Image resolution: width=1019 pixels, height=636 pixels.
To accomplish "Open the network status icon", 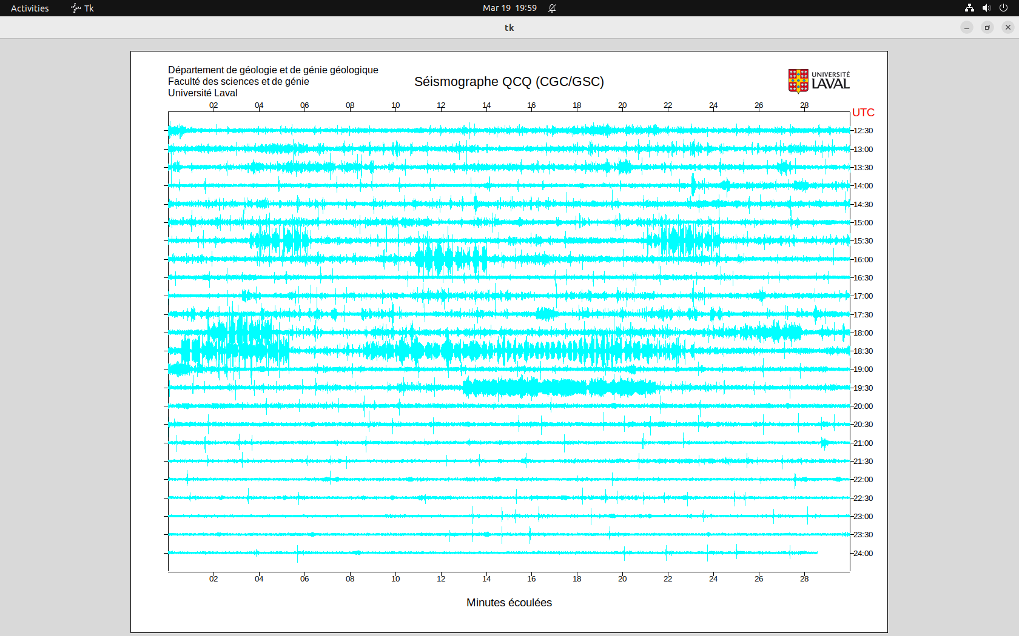I will [969, 8].
